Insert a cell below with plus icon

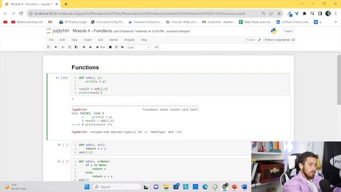click(x=55, y=47)
